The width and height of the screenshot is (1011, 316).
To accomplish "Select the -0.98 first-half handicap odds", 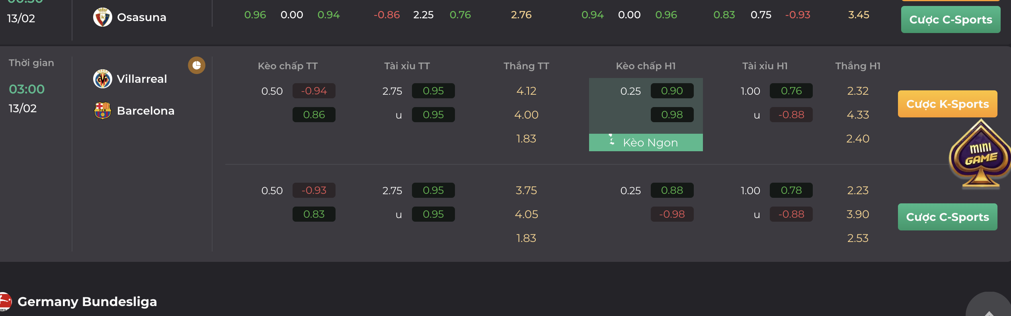I will tap(672, 214).
